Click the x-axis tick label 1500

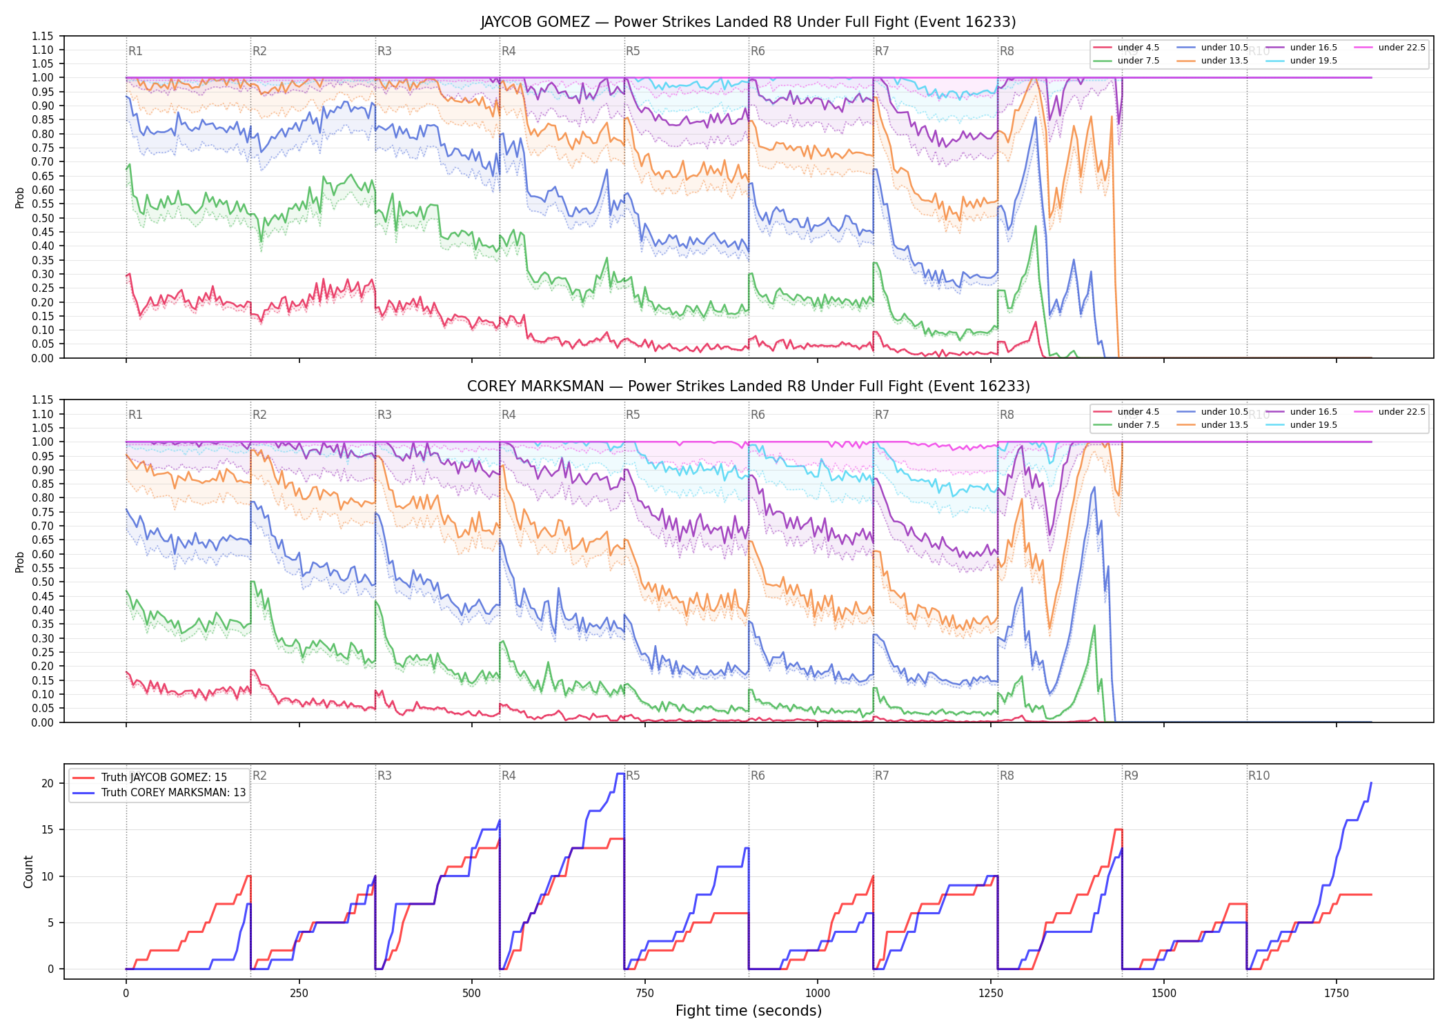tap(1164, 994)
